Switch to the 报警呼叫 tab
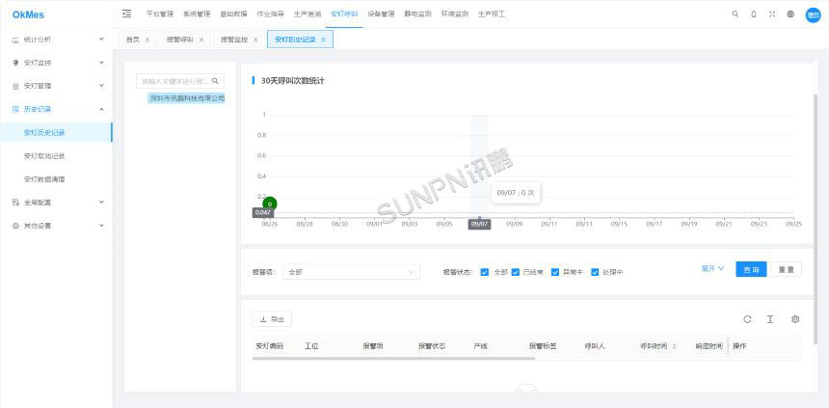 [x=179, y=40]
